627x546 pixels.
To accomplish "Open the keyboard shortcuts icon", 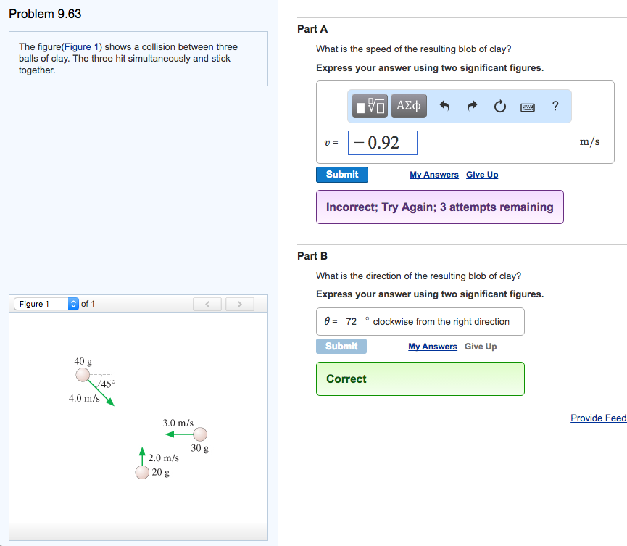I will pos(528,107).
